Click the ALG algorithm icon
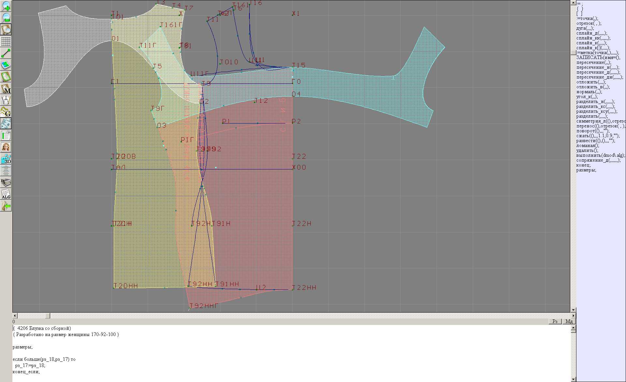The image size is (626, 382). [x=6, y=194]
